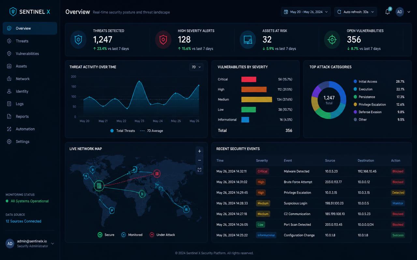Toggle the 7D Average legend line
Screen dimensions: 417x260
pyautogui.click(x=151, y=131)
